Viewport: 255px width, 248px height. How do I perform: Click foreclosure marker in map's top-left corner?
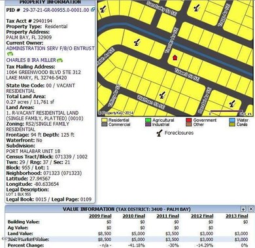pyautogui.click(x=103, y=9)
